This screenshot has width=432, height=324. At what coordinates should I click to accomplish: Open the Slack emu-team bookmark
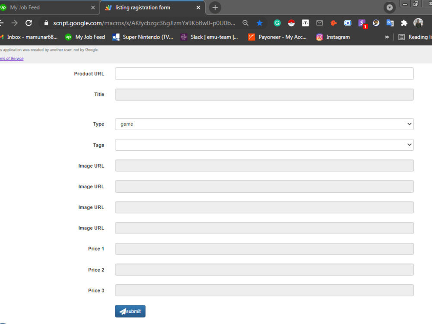coord(209,37)
